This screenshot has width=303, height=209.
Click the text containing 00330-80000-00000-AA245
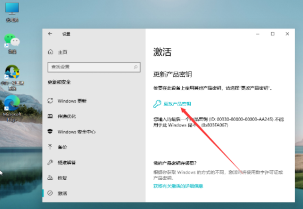(x=219, y=122)
